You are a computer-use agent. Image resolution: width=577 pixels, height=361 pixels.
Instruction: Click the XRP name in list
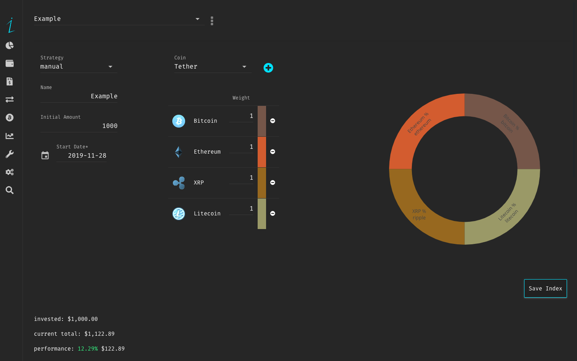[199, 183]
